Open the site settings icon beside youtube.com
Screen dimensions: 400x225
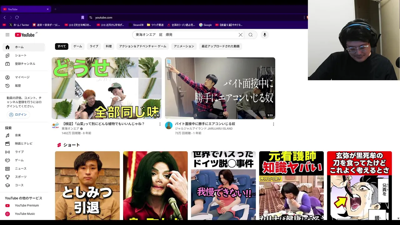(91, 17)
